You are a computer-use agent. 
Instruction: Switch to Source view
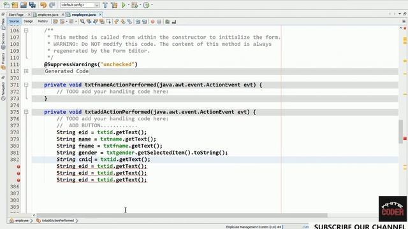pyautogui.click(x=14, y=22)
